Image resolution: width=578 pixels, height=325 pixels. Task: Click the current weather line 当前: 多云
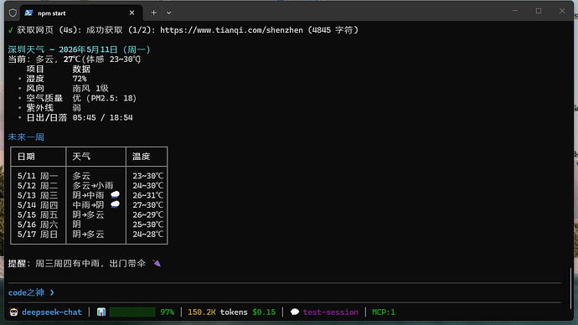75,59
